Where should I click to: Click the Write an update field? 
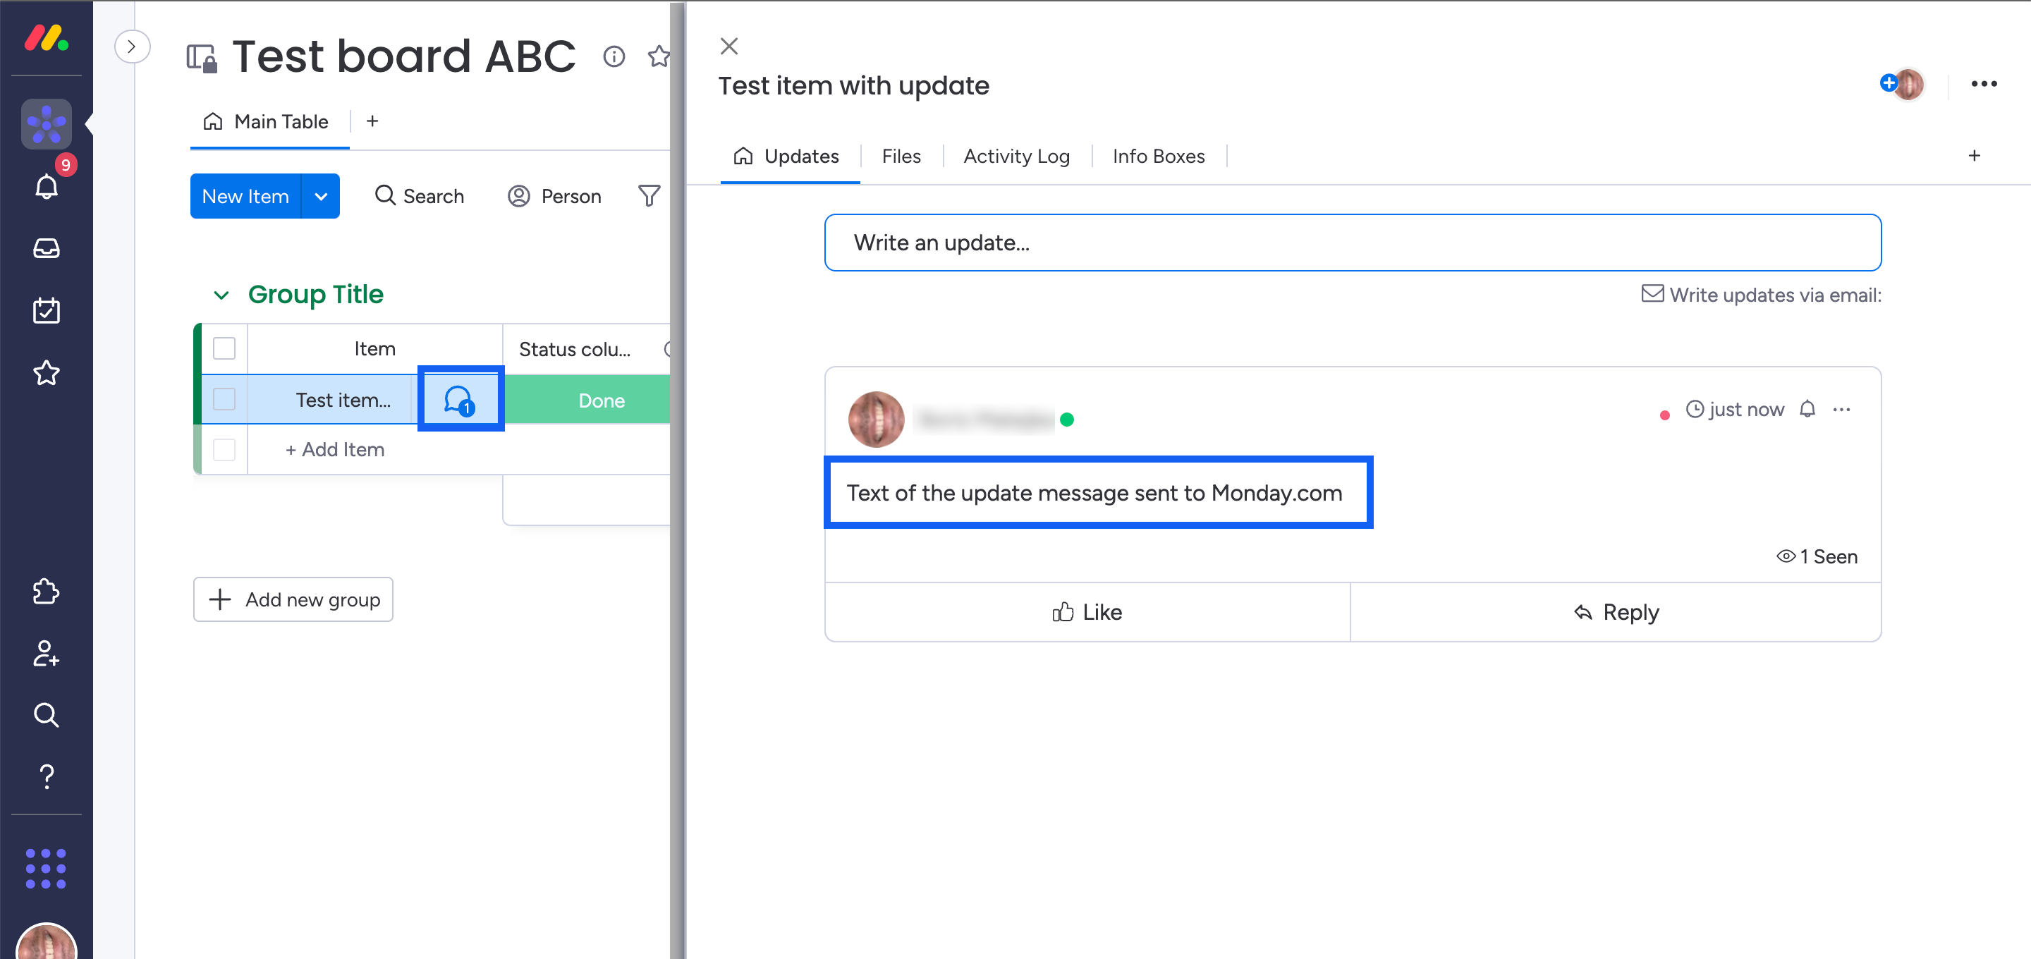pyautogui.click(x=1351, y=243)
